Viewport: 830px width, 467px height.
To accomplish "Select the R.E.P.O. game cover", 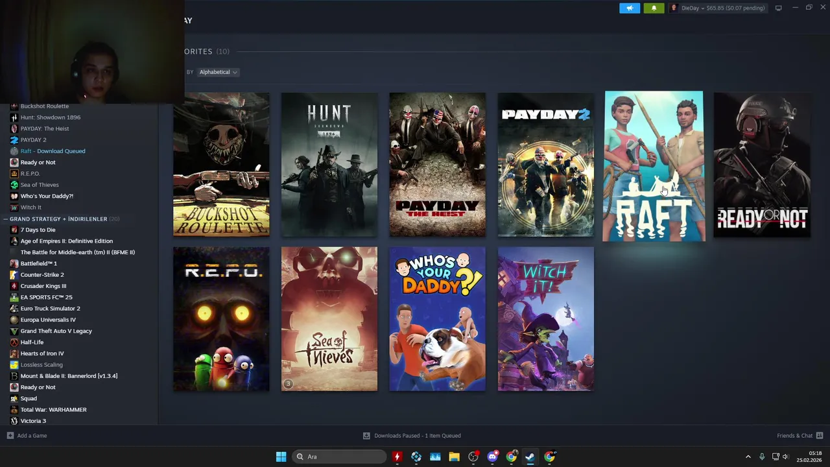I will (221, 318).
